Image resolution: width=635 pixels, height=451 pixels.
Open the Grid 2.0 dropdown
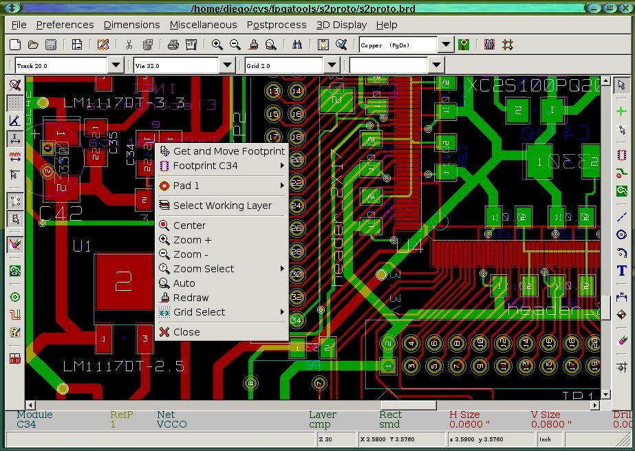point(332,65)
